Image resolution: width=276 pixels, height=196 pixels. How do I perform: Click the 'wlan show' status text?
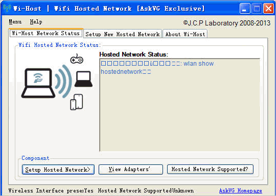click(198, 63)
